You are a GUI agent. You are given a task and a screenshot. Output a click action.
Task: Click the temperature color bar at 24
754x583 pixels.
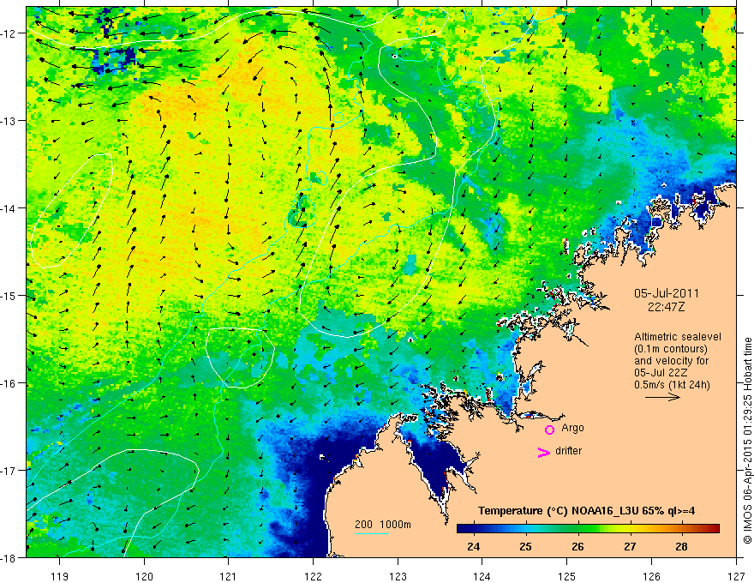tap(473, 529)
